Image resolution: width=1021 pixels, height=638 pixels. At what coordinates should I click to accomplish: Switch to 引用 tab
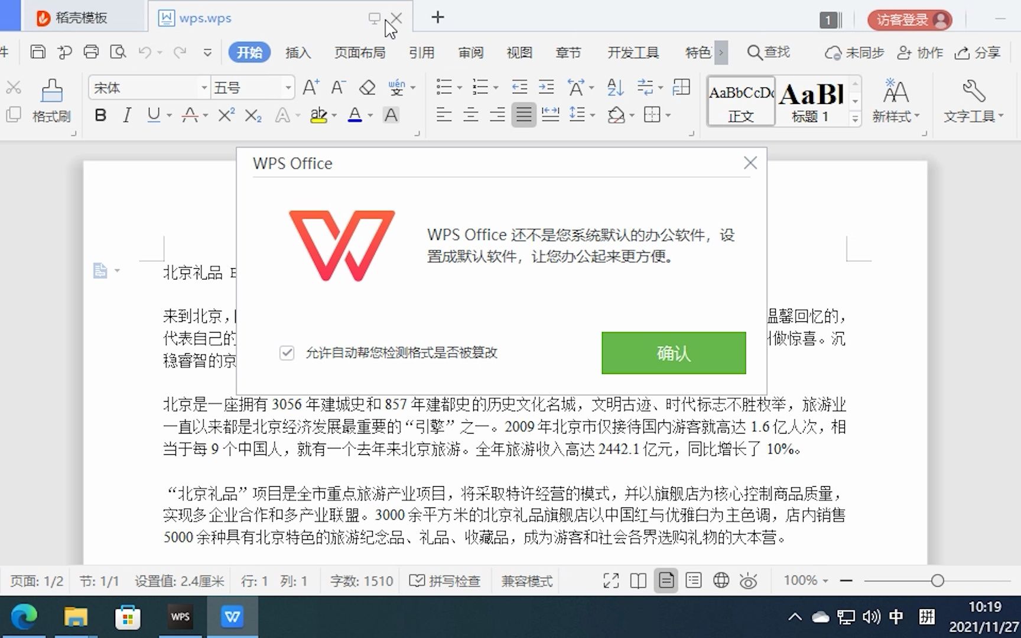click(421, 53)
